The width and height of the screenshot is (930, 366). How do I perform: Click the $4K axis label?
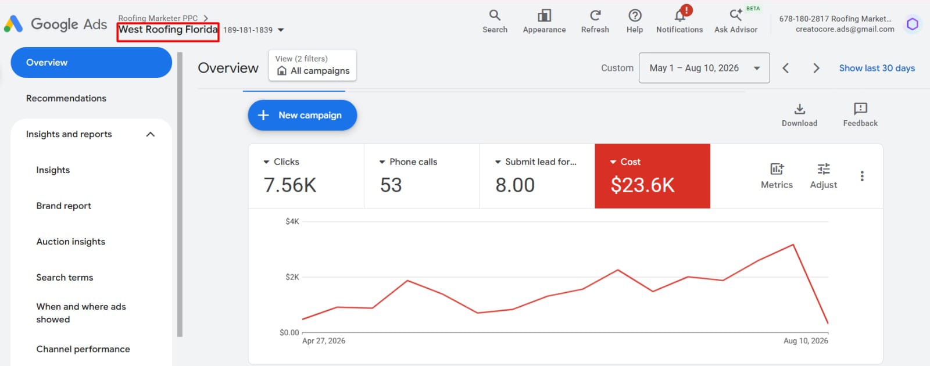[x=292, y=221]
